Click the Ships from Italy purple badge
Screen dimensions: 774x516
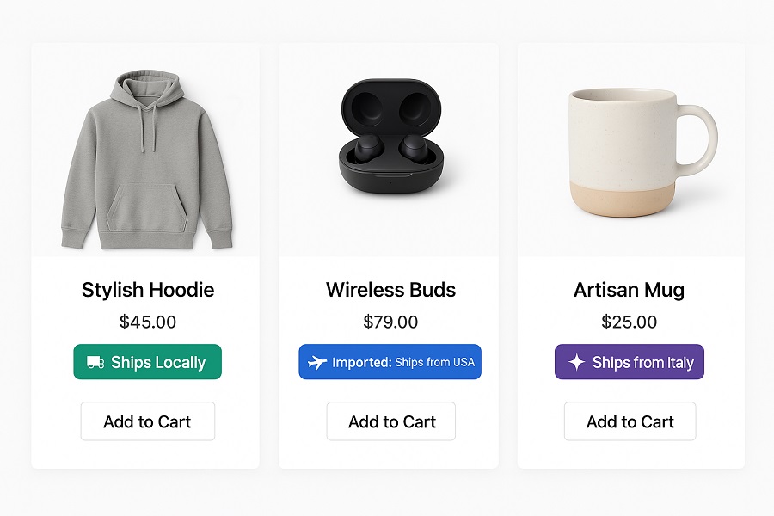[x=630, y=362]
